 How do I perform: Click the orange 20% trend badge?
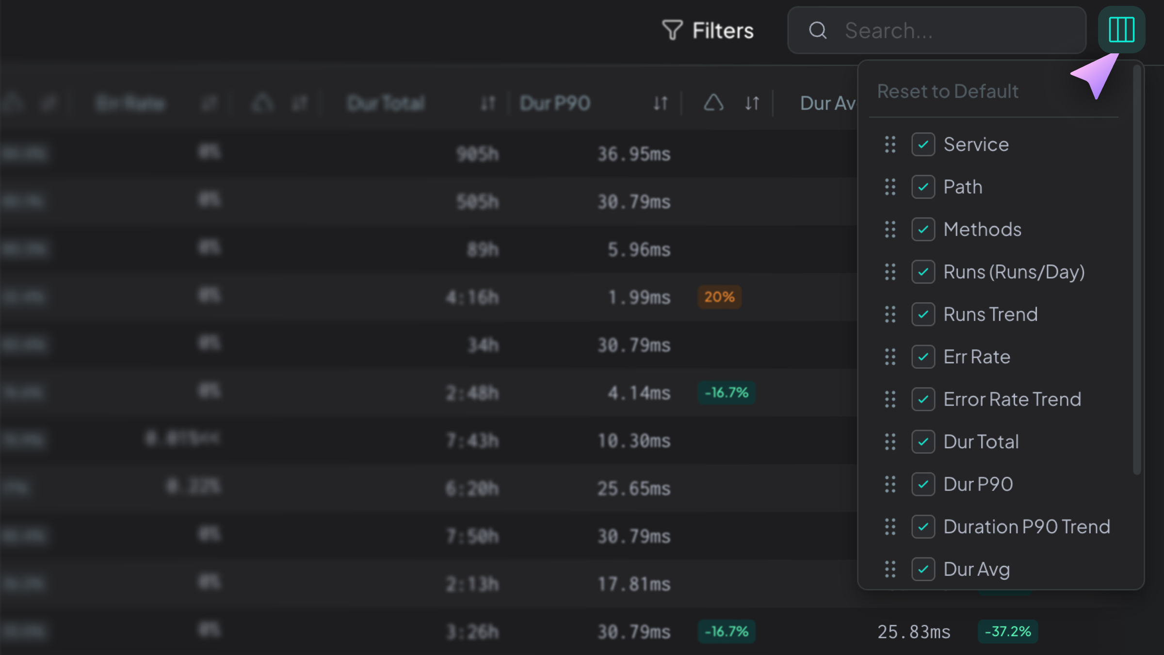tap(719, 297)
